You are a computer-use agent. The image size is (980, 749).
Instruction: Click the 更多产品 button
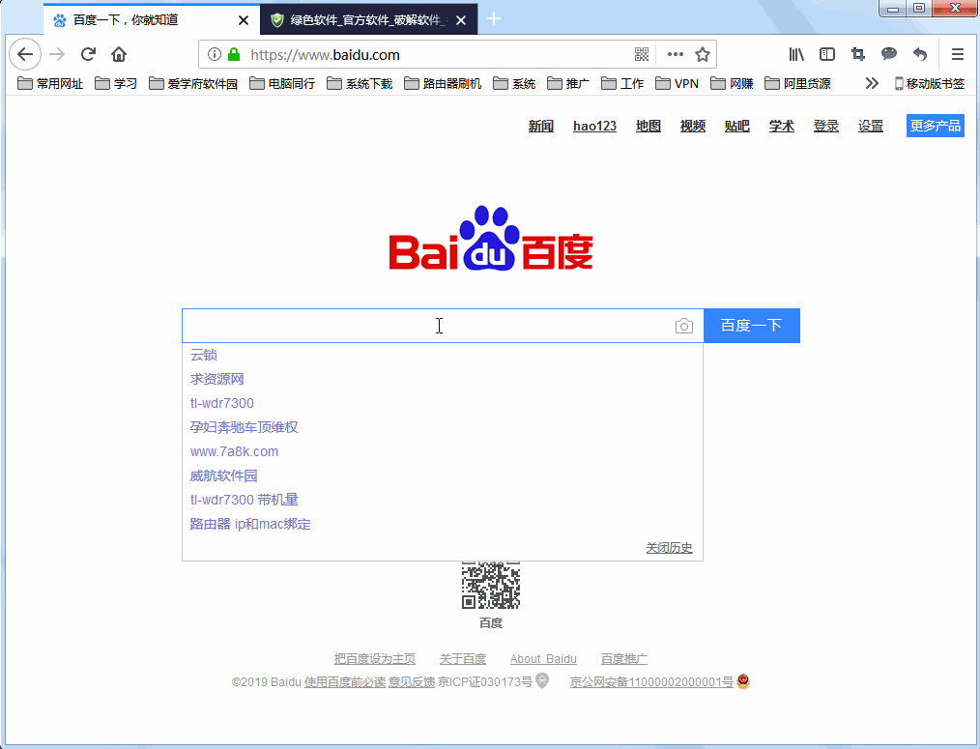(935, 126)
